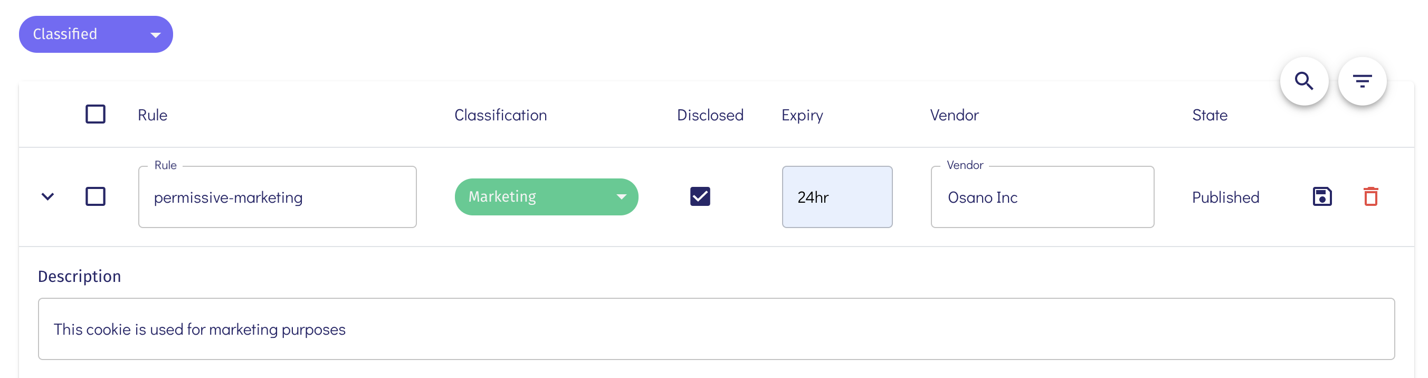This screenshot has width=1428, height=378.
Task: Uncheck the Disclosed checkbox
Action: [x=700, y=196]
